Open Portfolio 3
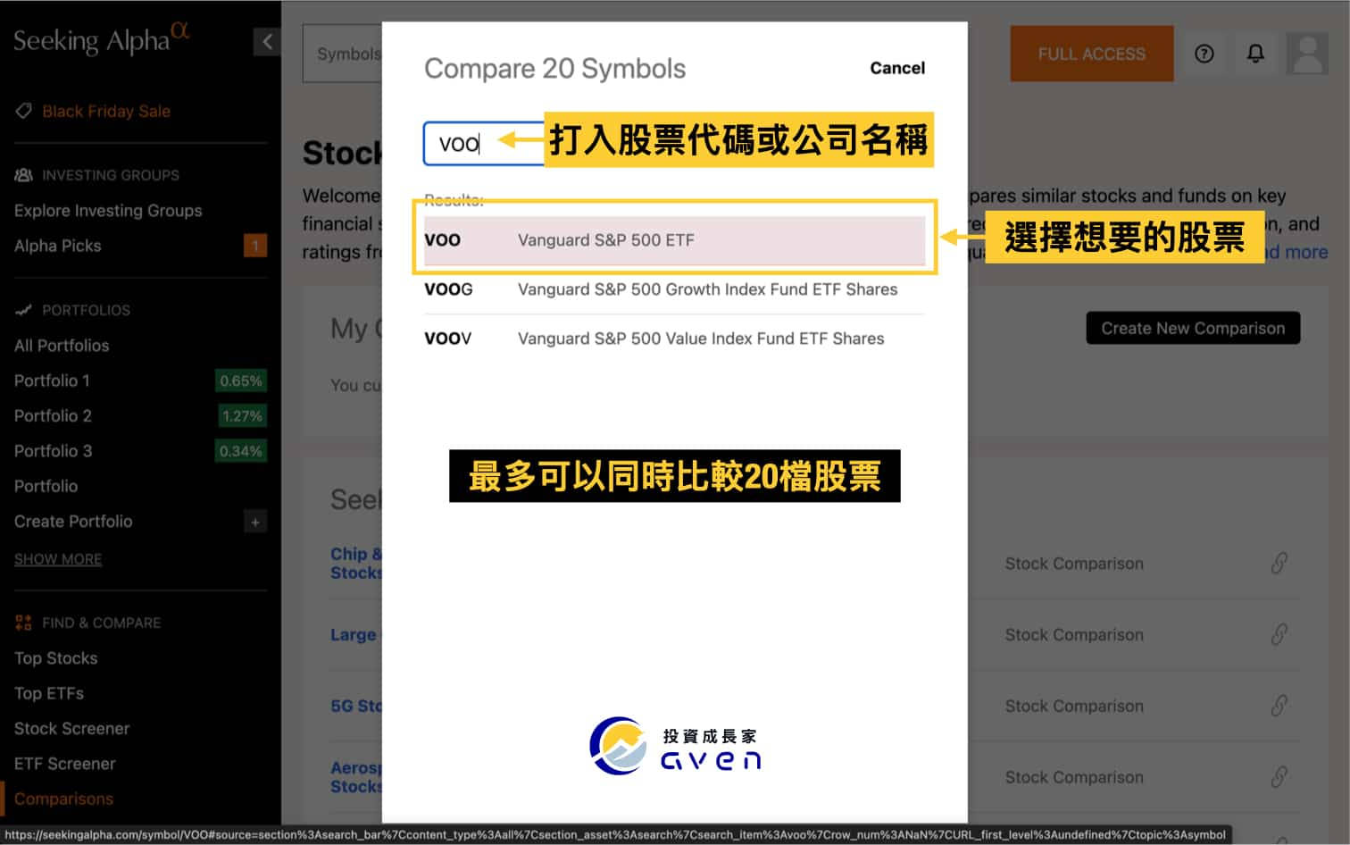 click(53, 451)
